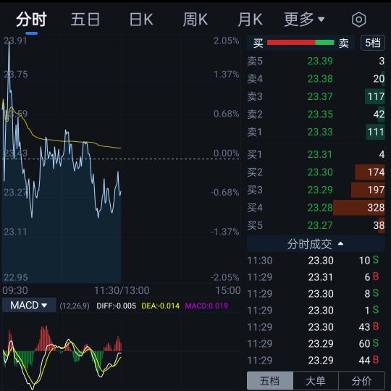Open the MACD indicator dropdown
The image size is (391, 391).
29,306
